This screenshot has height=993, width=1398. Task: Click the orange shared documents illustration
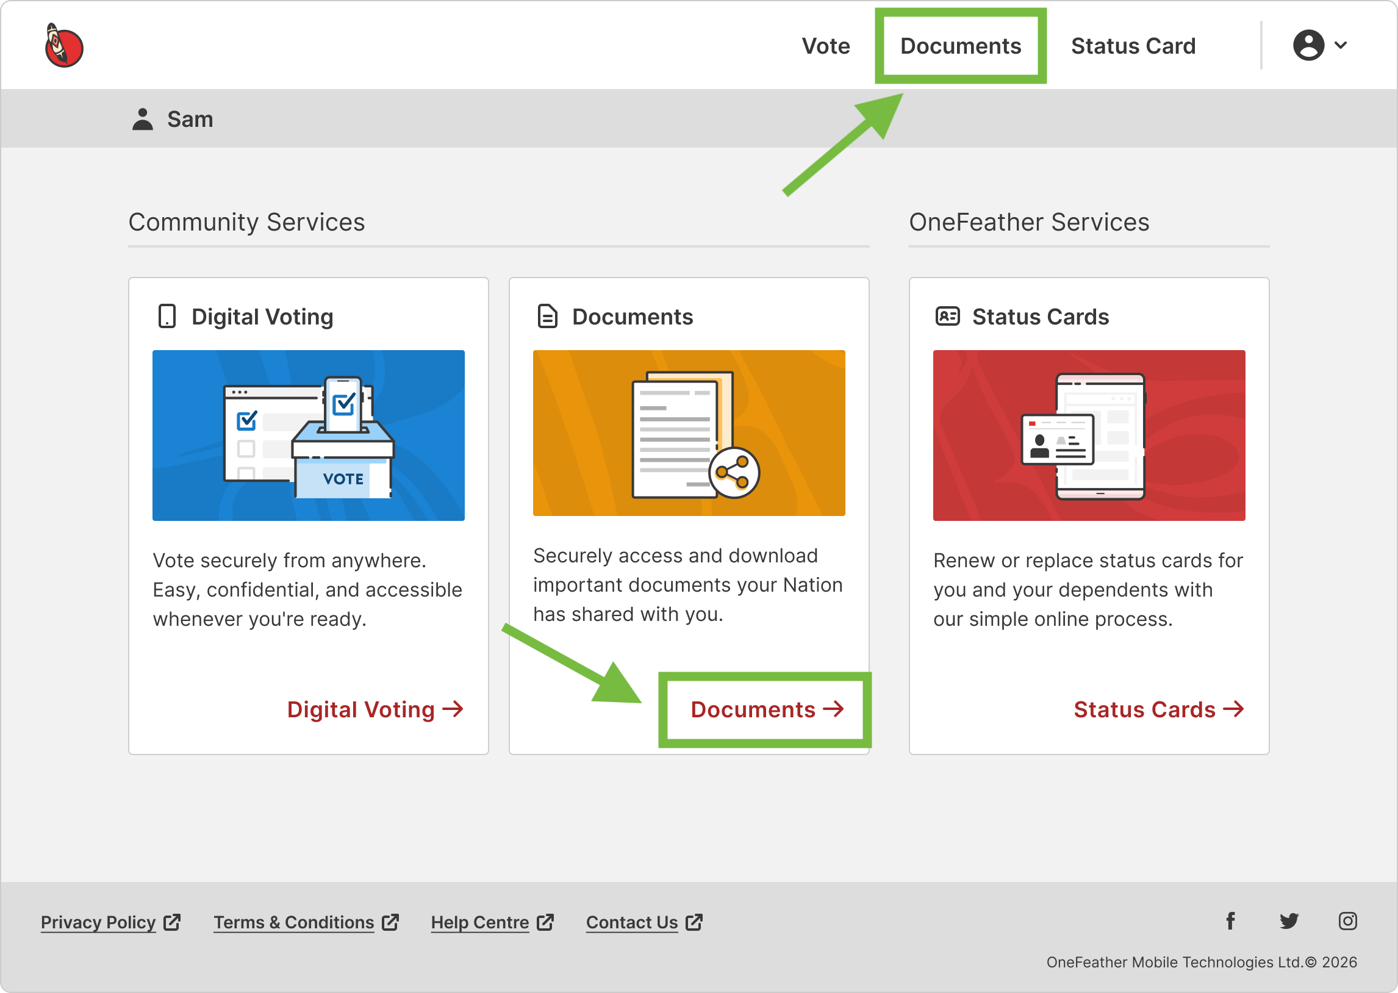click(x=689, y=433)
